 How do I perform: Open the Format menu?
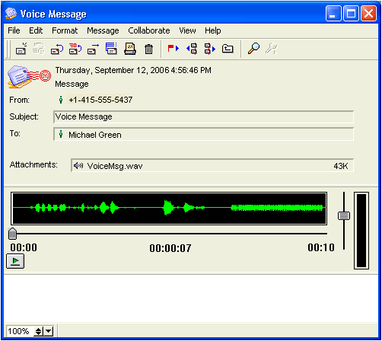point(65,30)
